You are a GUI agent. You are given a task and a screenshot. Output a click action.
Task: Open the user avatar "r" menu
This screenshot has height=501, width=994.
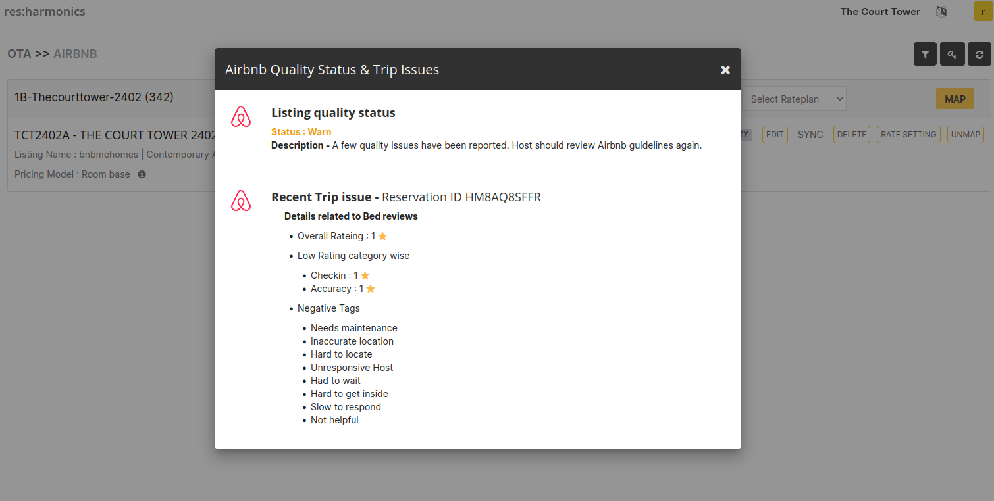[983, 12]
